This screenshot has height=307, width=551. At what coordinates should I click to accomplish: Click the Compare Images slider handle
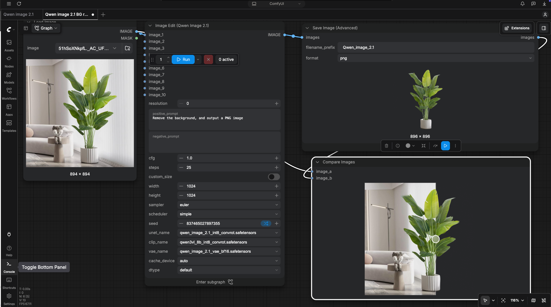(x=436, y=239)
